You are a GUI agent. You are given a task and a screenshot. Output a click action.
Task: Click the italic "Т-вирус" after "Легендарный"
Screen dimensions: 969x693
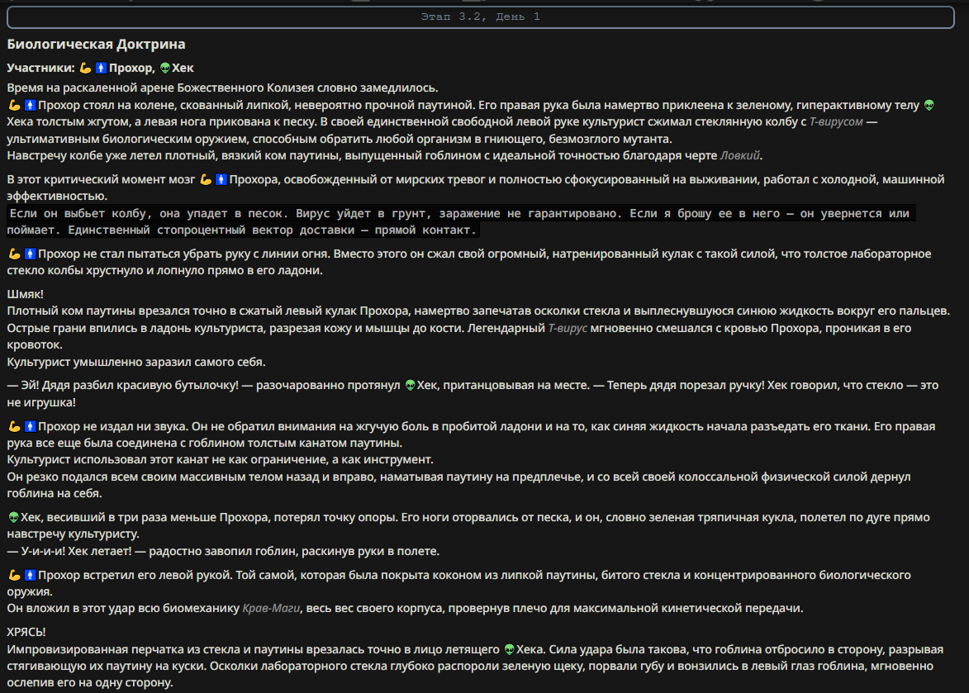click(568, 328)
